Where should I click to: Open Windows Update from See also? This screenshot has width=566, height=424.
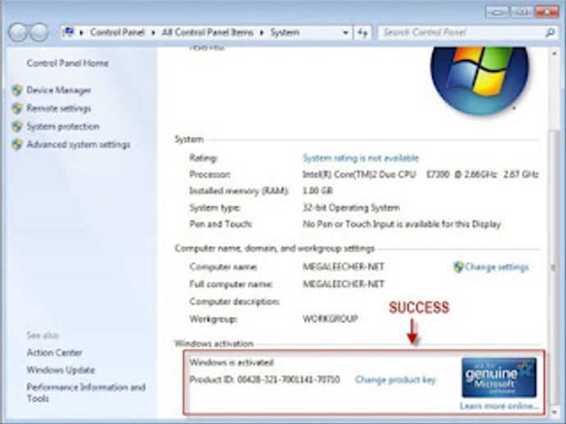(61, 370)
